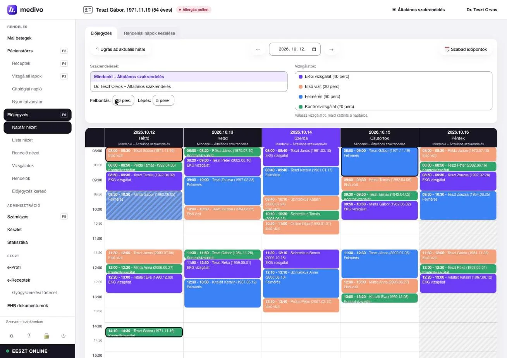Image resolution: width=507 pixels, height=358 pixels.
Task: Log out using the power icon
Action: (64, 336)
